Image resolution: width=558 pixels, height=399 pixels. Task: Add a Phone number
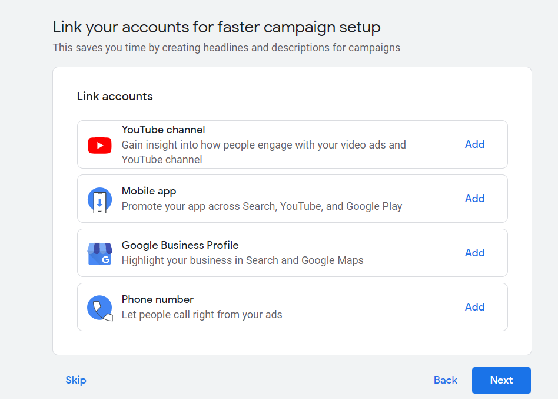pos(474,306)
